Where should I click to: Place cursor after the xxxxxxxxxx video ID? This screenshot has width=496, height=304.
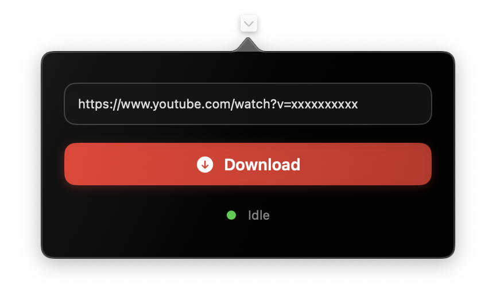tap(359, 104)
